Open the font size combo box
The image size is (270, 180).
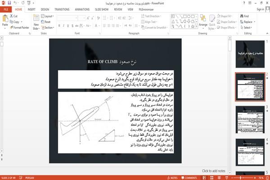click(81, 18)
